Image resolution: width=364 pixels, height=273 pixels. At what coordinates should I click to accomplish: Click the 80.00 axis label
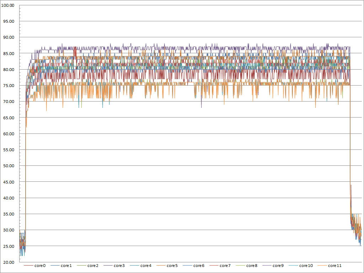(9, 70)
